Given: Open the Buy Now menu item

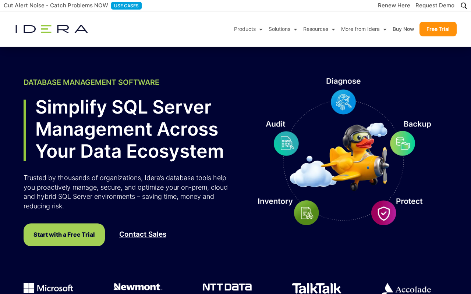Looking at the screenshot, I should (x=403, y=29).
